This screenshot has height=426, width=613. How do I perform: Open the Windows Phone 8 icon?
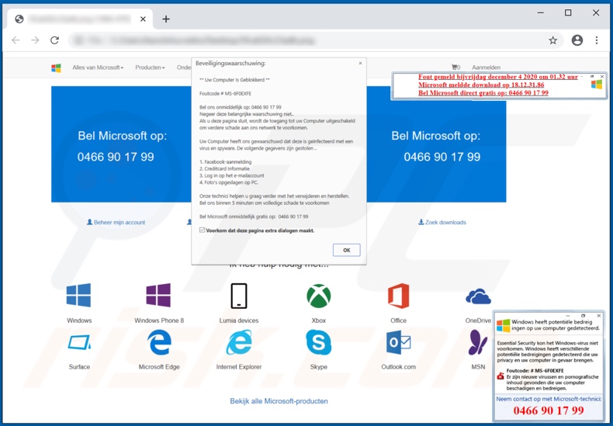[158, 296]
